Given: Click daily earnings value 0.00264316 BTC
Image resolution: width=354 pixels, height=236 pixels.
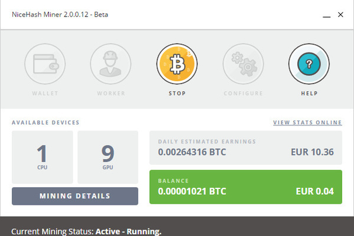Looking at the screenshot, I should [192, 152].
